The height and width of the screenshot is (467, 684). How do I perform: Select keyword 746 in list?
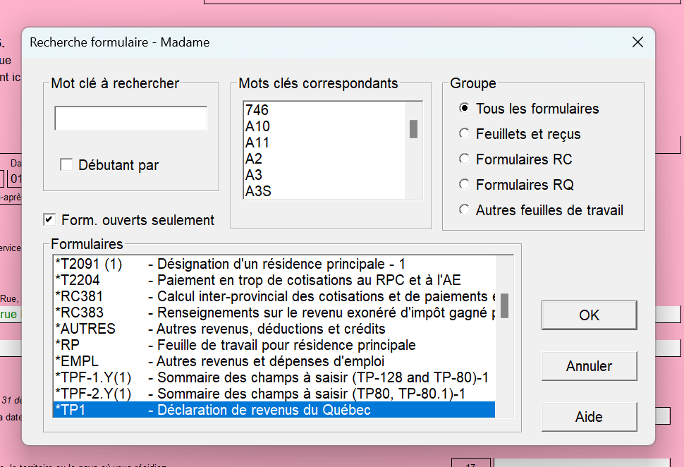pos(257,110)
